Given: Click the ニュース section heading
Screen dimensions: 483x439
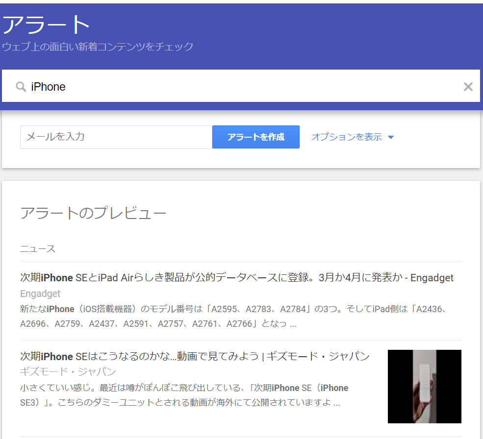Looking at the screenshot, I should pos(38,249).
